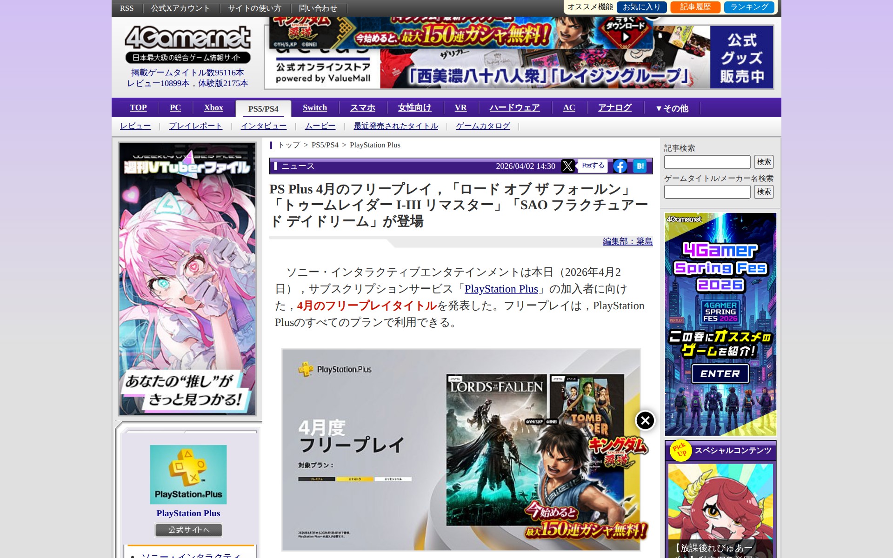Click the red 4月のフリープレイタイトル text

coord(367,306)
